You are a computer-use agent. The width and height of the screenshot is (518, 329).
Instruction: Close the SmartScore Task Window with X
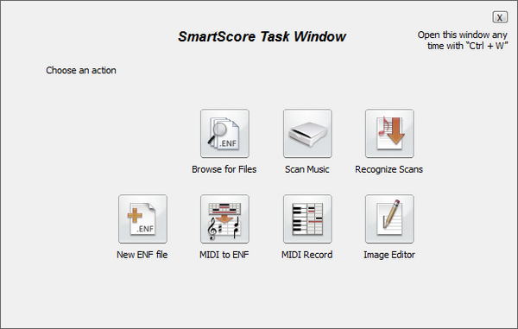pos(500,17)
